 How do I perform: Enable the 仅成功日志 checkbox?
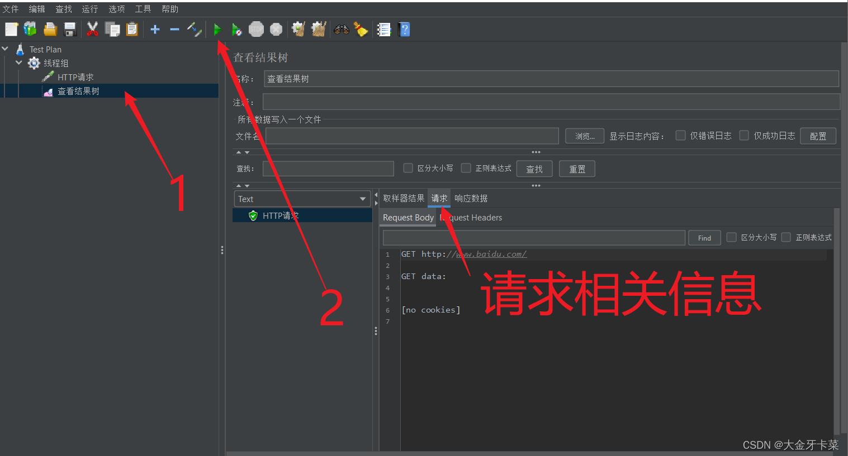(x=744, y=135)
